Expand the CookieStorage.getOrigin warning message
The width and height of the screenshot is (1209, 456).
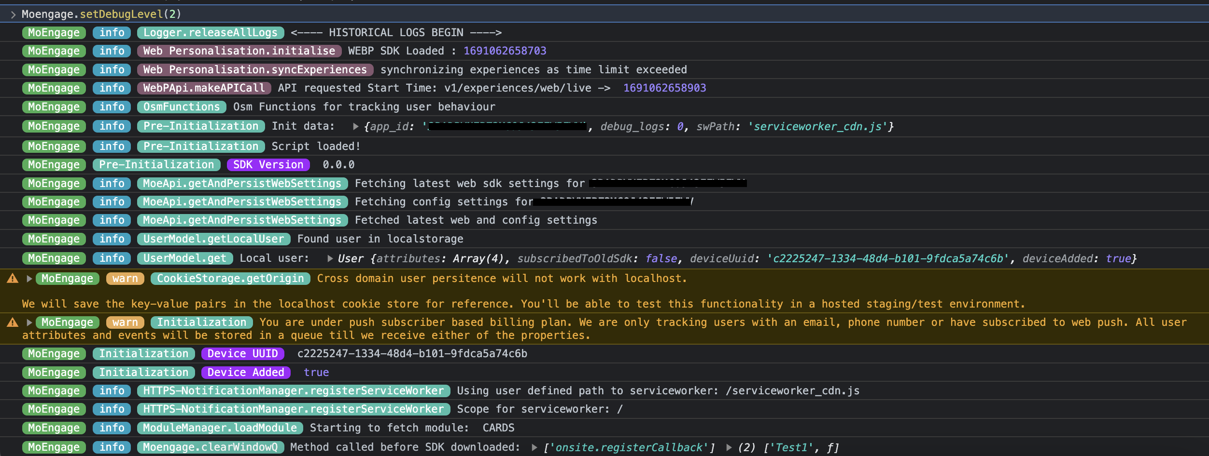pyautogui.click(x=29, y=279)
